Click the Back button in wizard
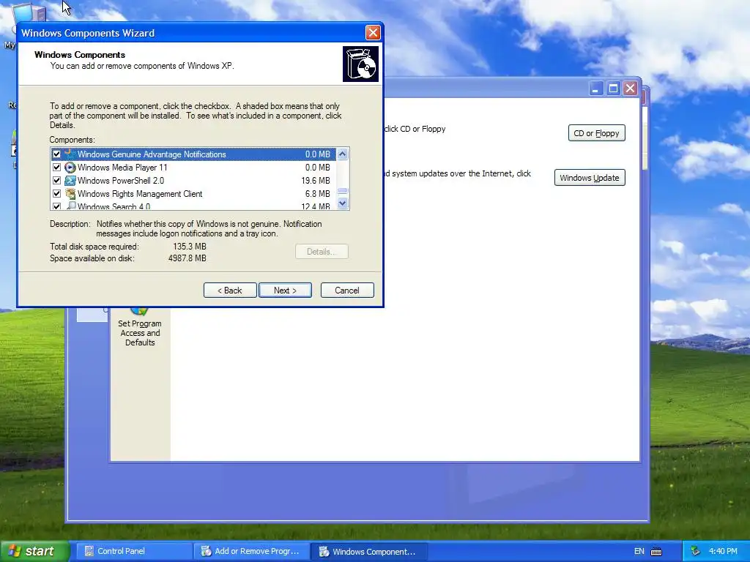The image size is (750, 562). 230,290
